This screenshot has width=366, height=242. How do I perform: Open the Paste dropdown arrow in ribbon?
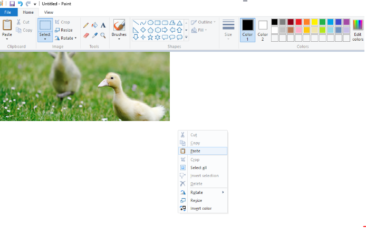tap(7, 39)
